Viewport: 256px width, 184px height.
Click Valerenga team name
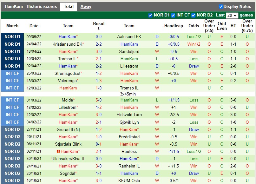[x=68, y=81]
